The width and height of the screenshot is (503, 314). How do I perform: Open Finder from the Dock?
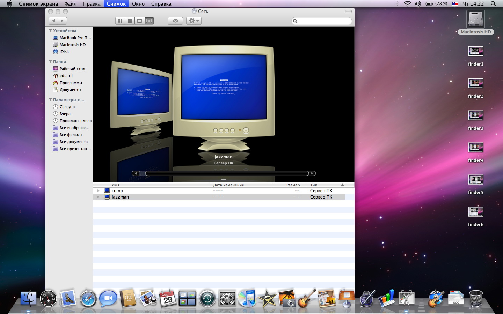[x=29, y=298]
